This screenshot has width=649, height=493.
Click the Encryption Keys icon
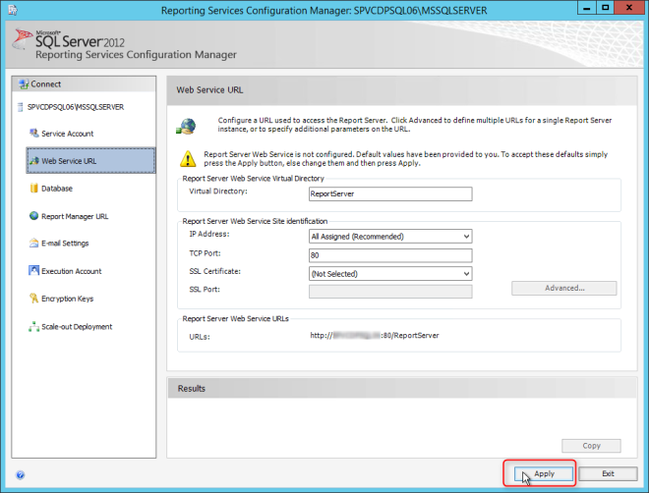pyautogui.click(x=34, y=298)
